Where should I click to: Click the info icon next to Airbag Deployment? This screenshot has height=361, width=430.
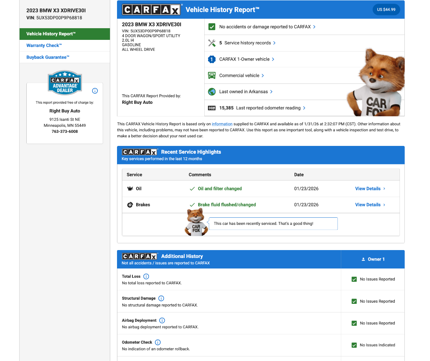[x=162, y=320]
